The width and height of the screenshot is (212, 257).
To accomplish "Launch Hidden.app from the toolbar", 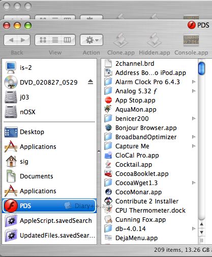I will 155,44.
